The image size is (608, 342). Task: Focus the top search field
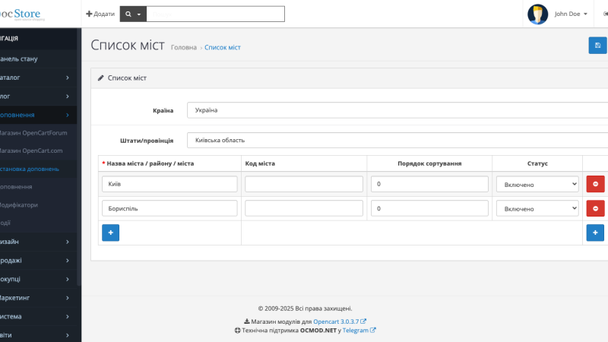[216, 14]
